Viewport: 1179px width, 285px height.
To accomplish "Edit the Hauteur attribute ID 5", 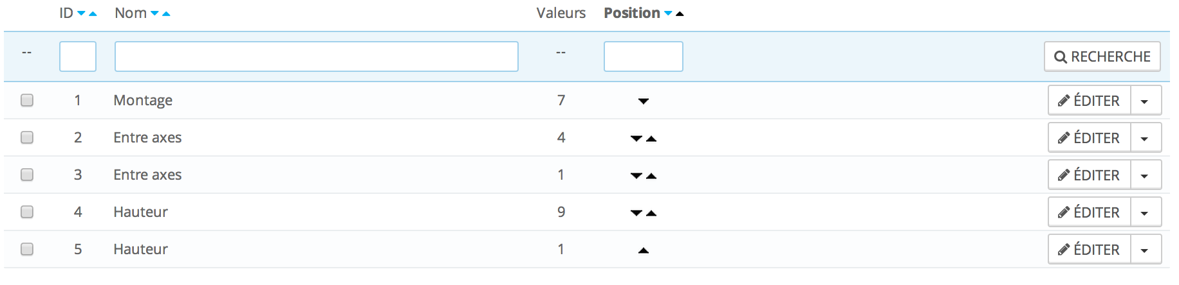I will pyautogui.click(x=1090, y=250).
